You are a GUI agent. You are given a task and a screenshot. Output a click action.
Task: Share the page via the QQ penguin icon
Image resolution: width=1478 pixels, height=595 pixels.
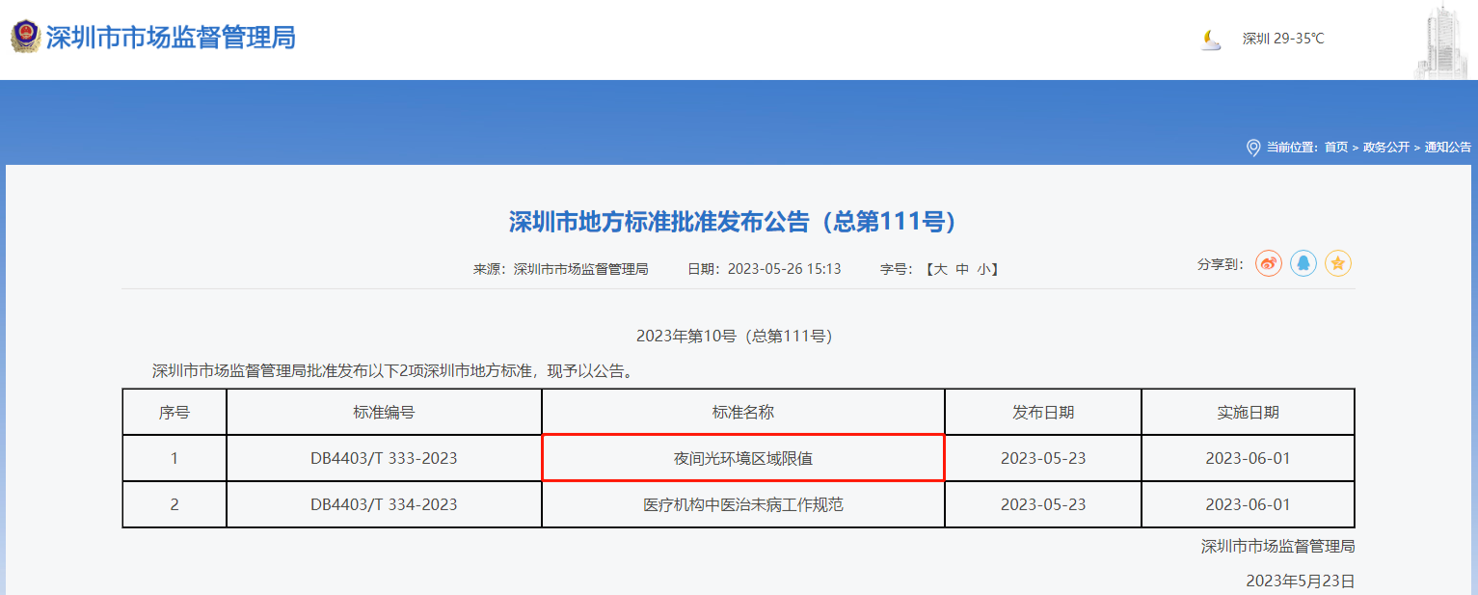1303,263
